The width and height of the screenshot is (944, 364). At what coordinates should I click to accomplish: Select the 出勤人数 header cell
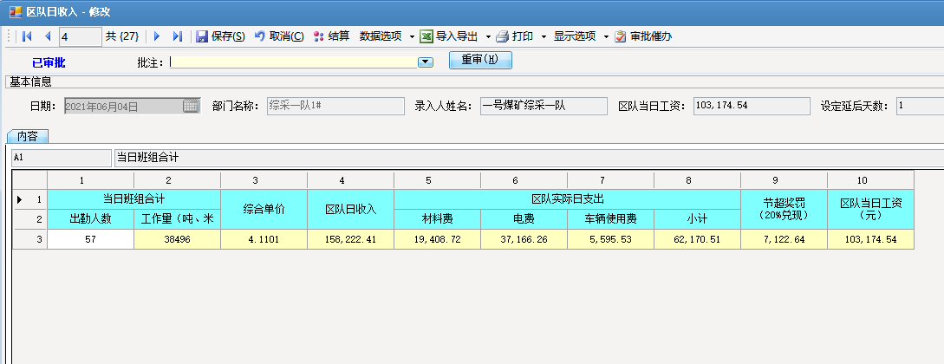90,219
